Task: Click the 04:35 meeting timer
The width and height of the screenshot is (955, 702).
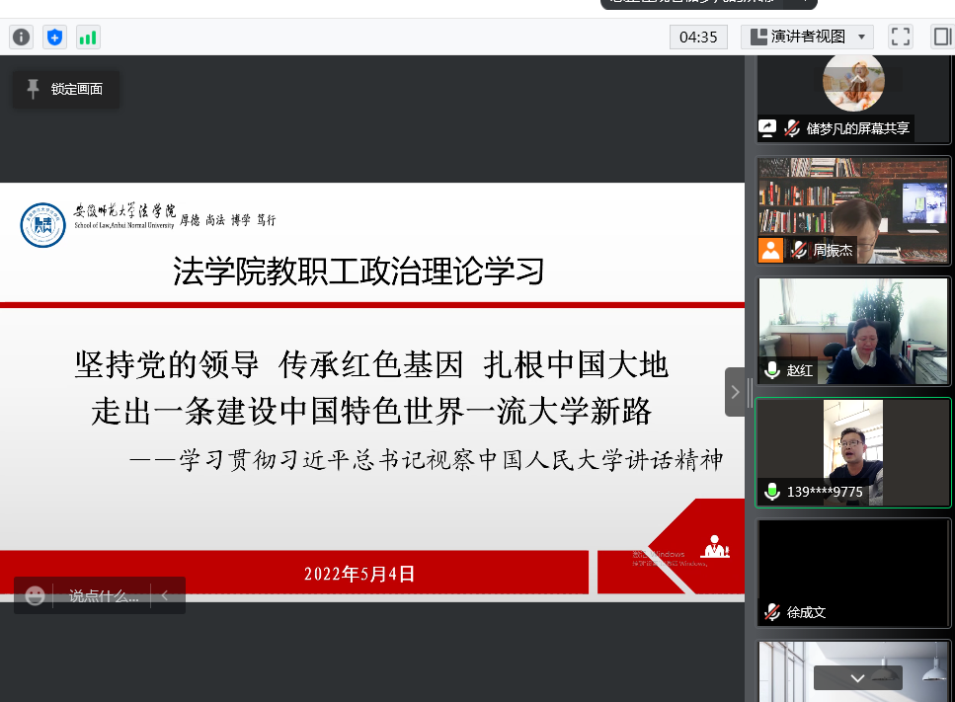Action: pos(698,37)
